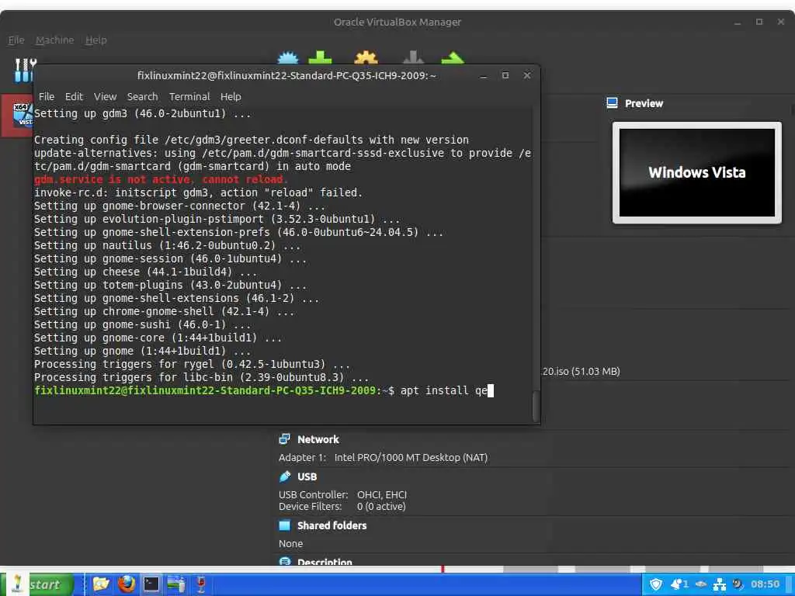Minimize the terminal window
Image resolution: width=795 pixels, height=596 pixels.
[483, 76]
